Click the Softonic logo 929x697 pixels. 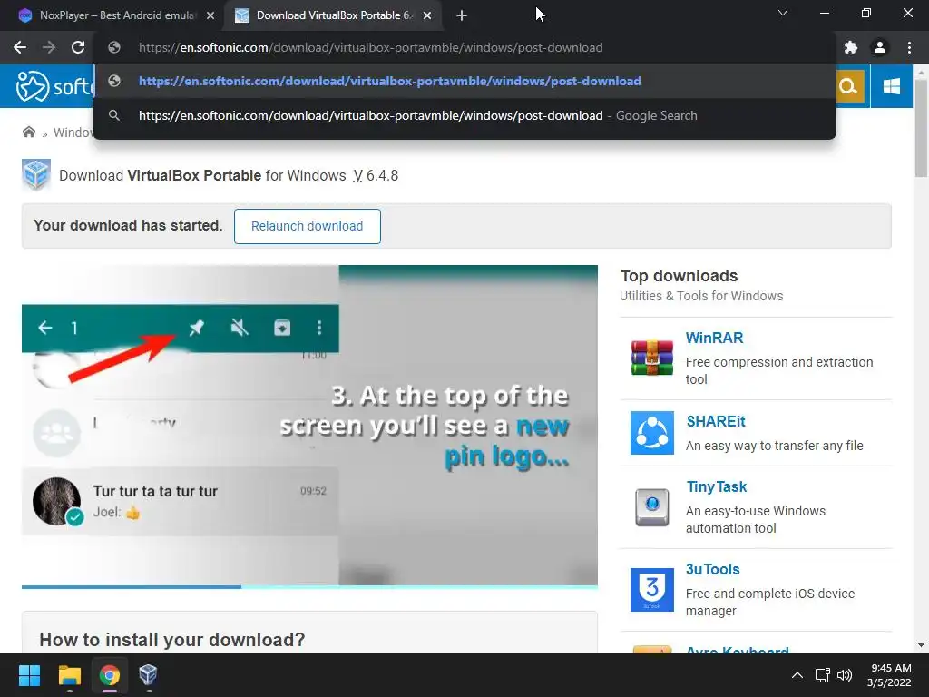tap(54, 86)
